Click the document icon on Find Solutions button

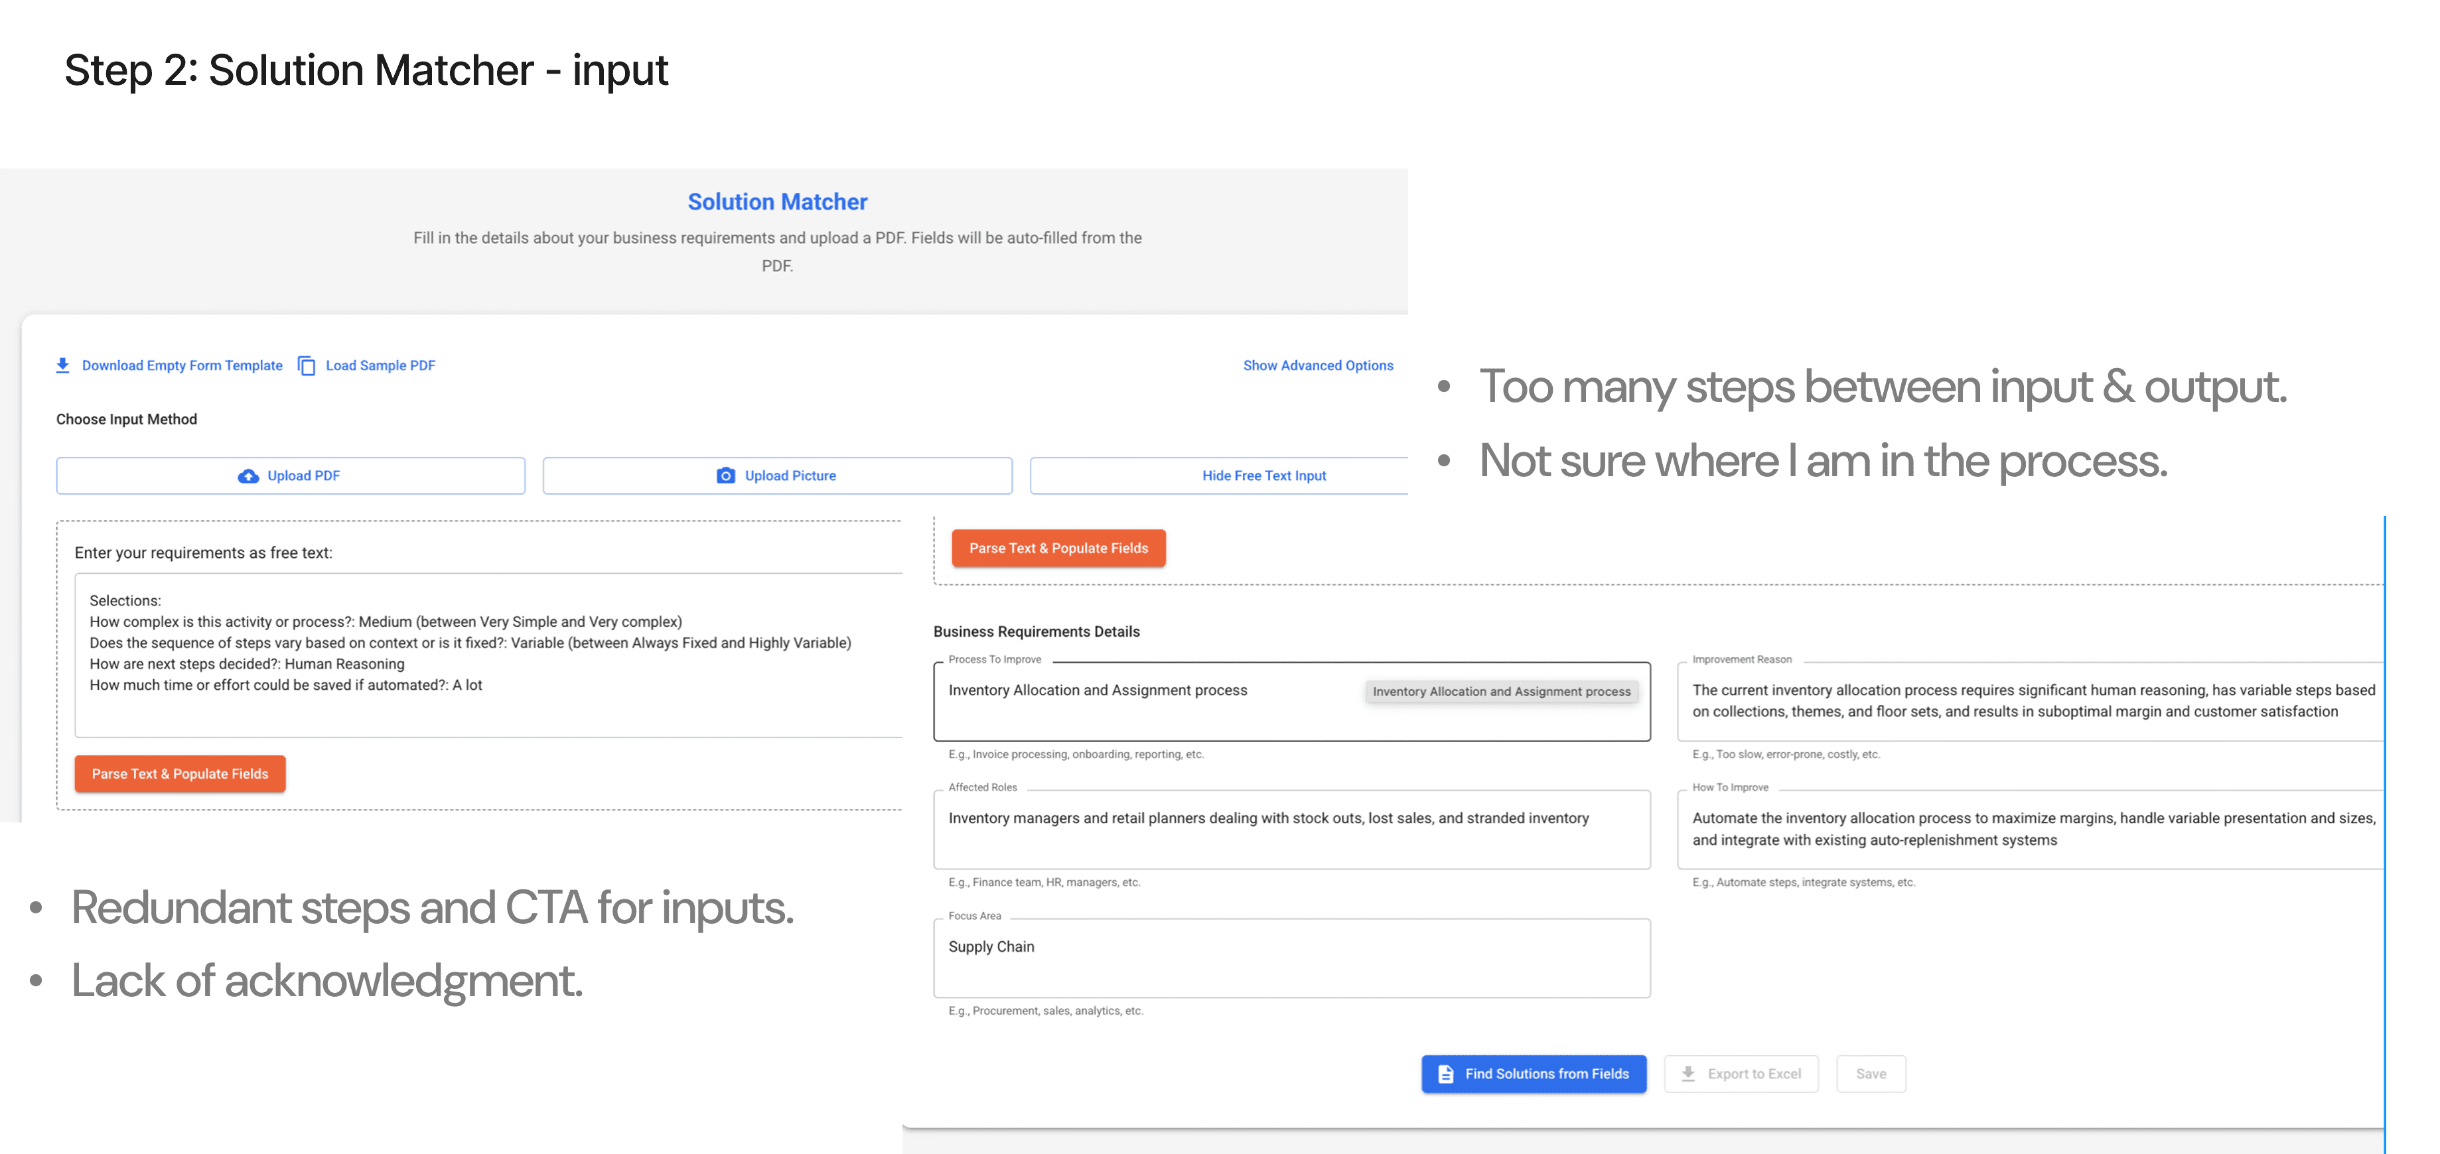1445,1074
